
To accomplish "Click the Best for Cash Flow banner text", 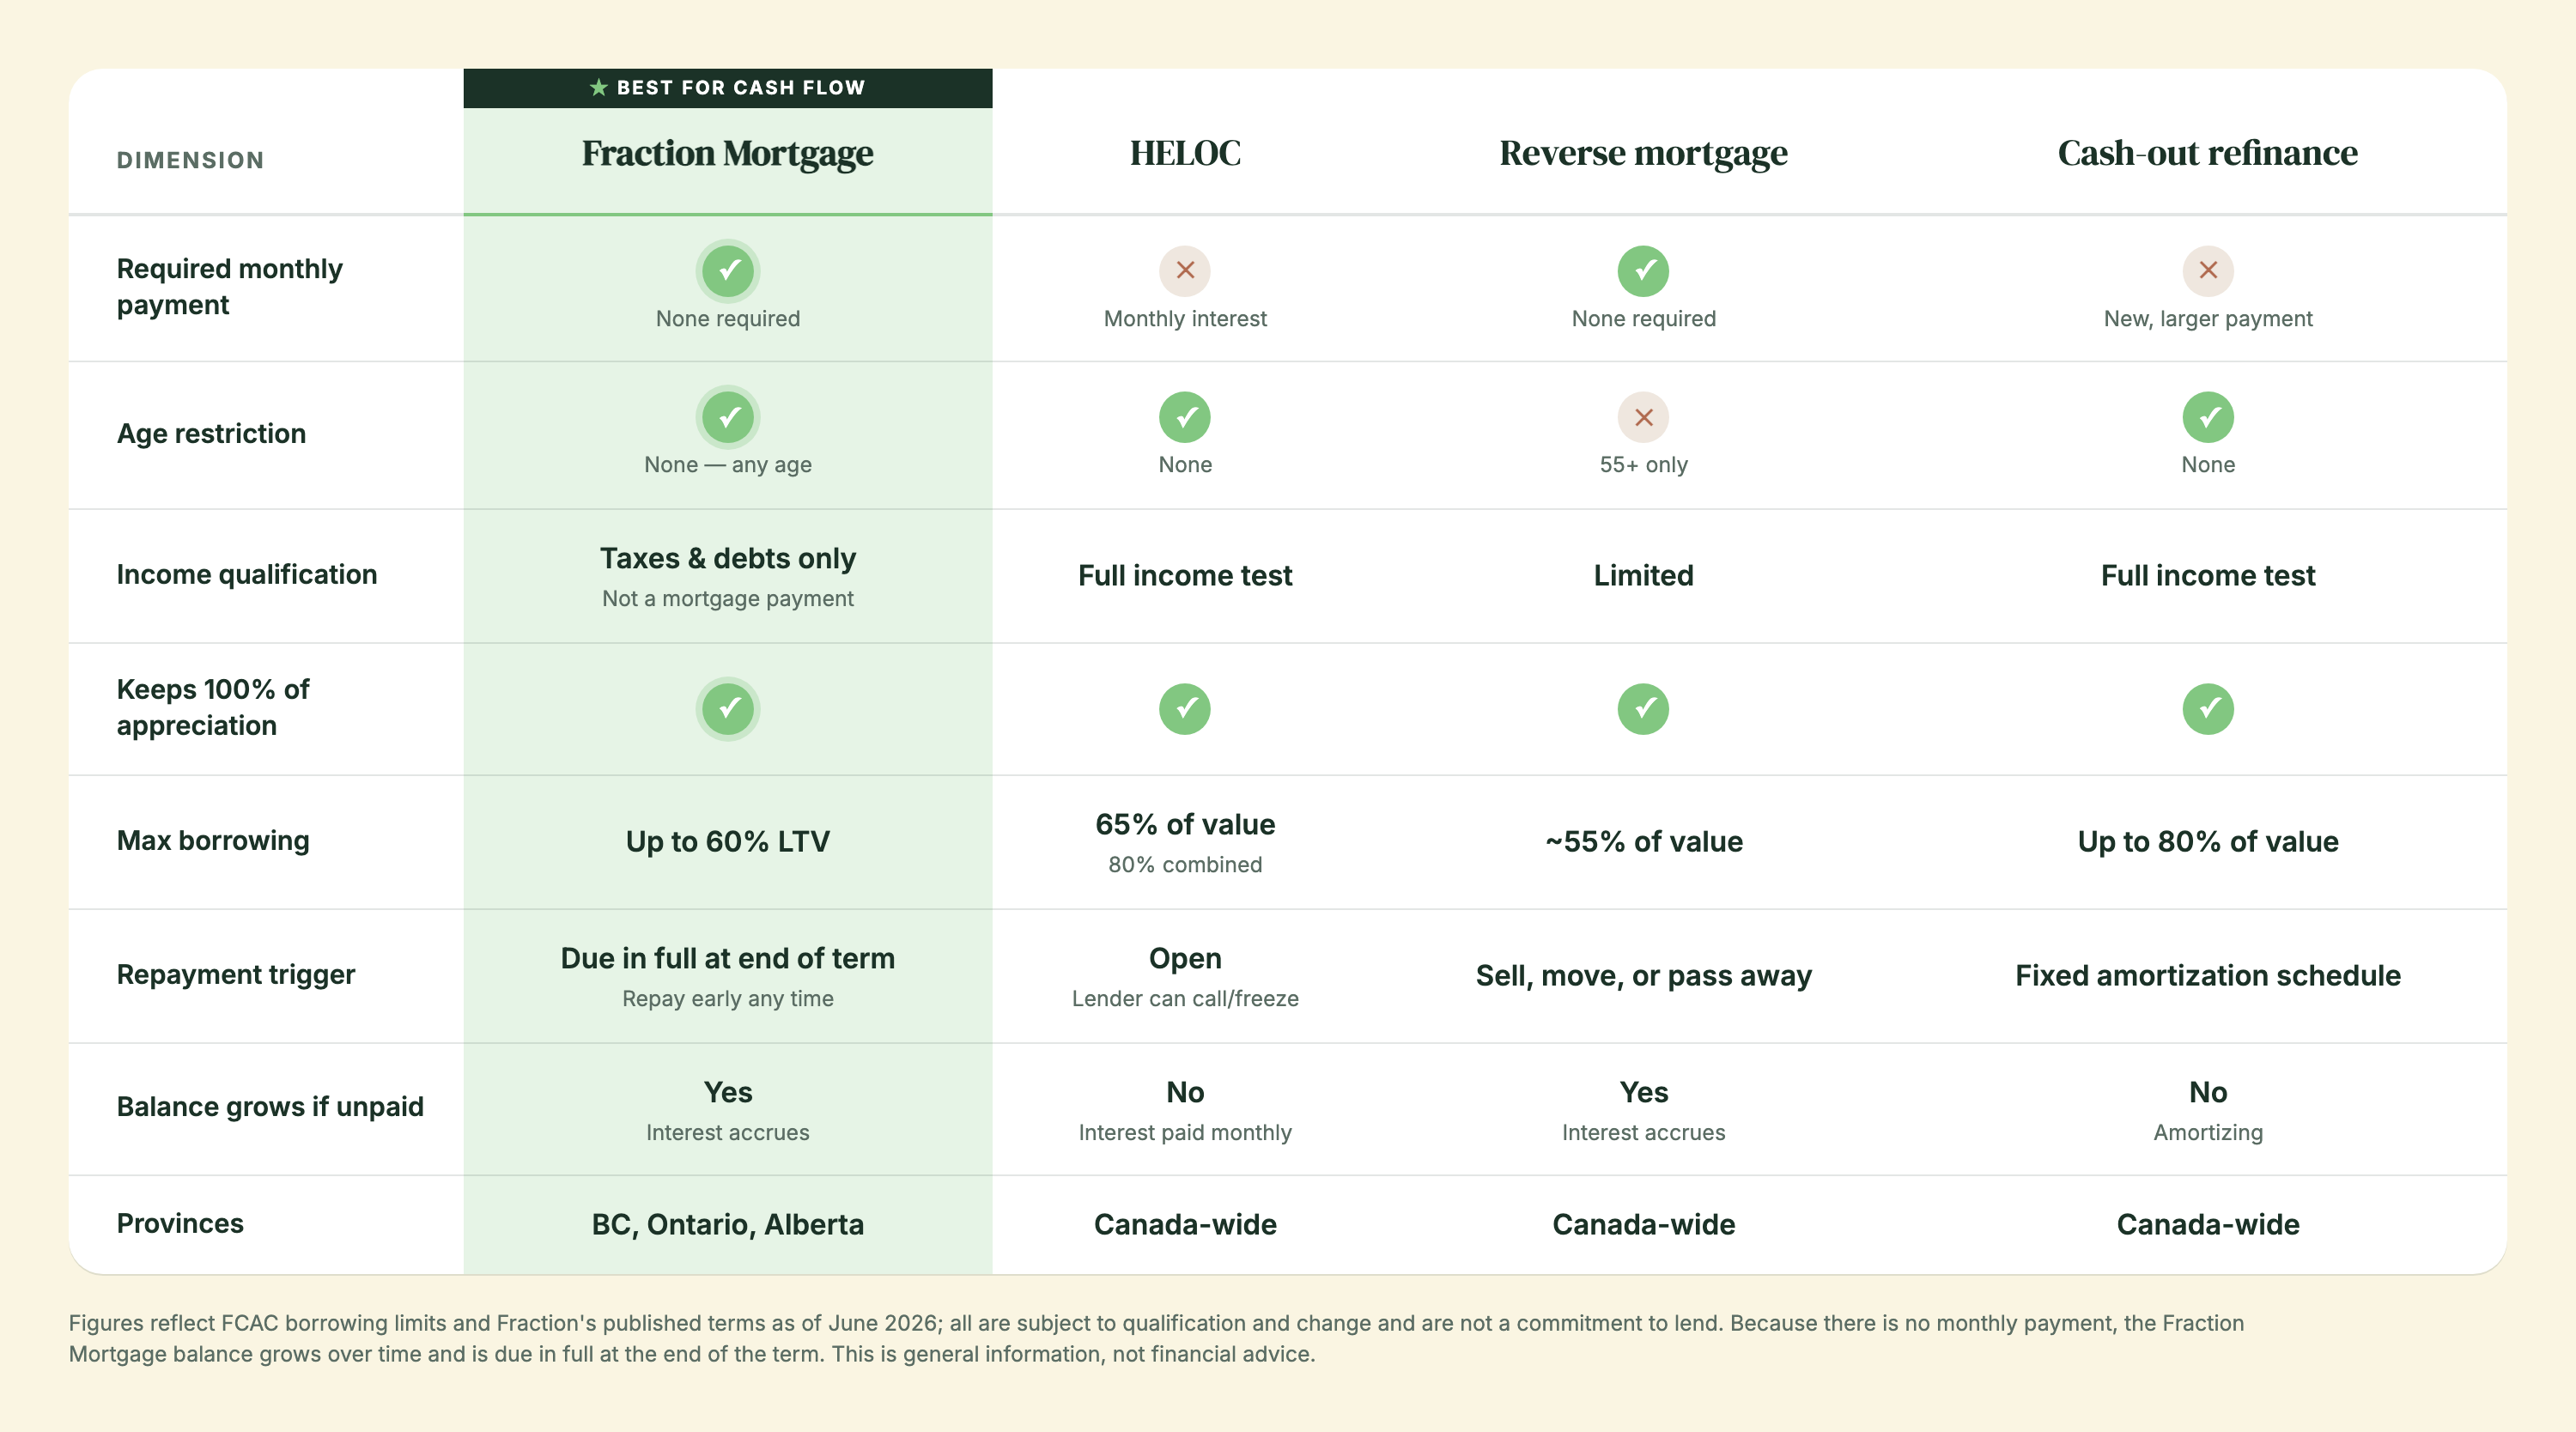I will (741, 88).
